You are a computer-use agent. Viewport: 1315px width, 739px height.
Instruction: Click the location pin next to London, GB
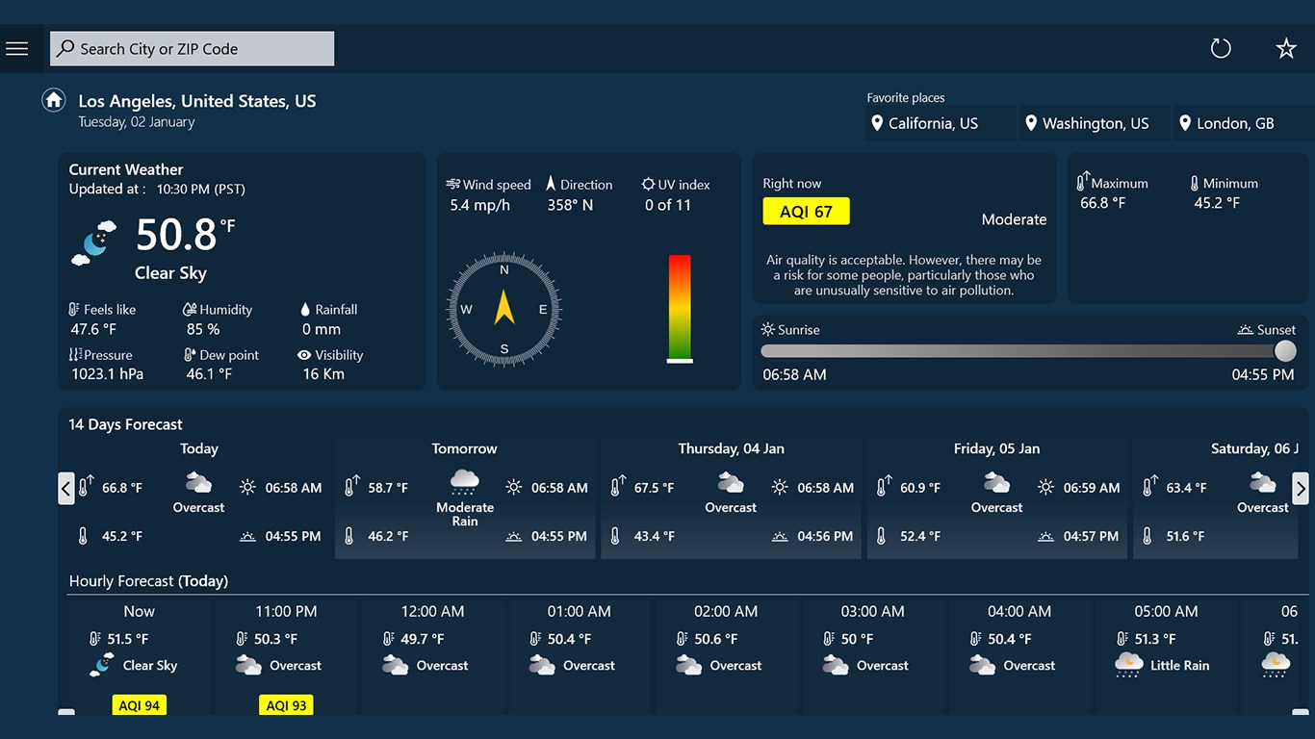pos(1187,123)
